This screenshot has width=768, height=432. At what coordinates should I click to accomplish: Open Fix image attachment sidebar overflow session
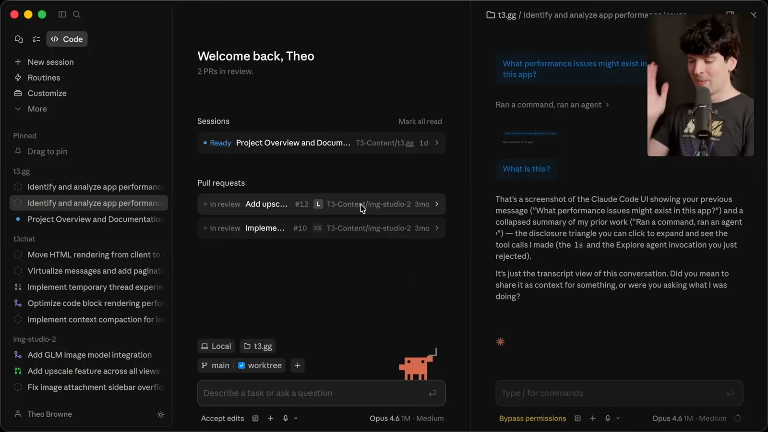click(89, 387)
